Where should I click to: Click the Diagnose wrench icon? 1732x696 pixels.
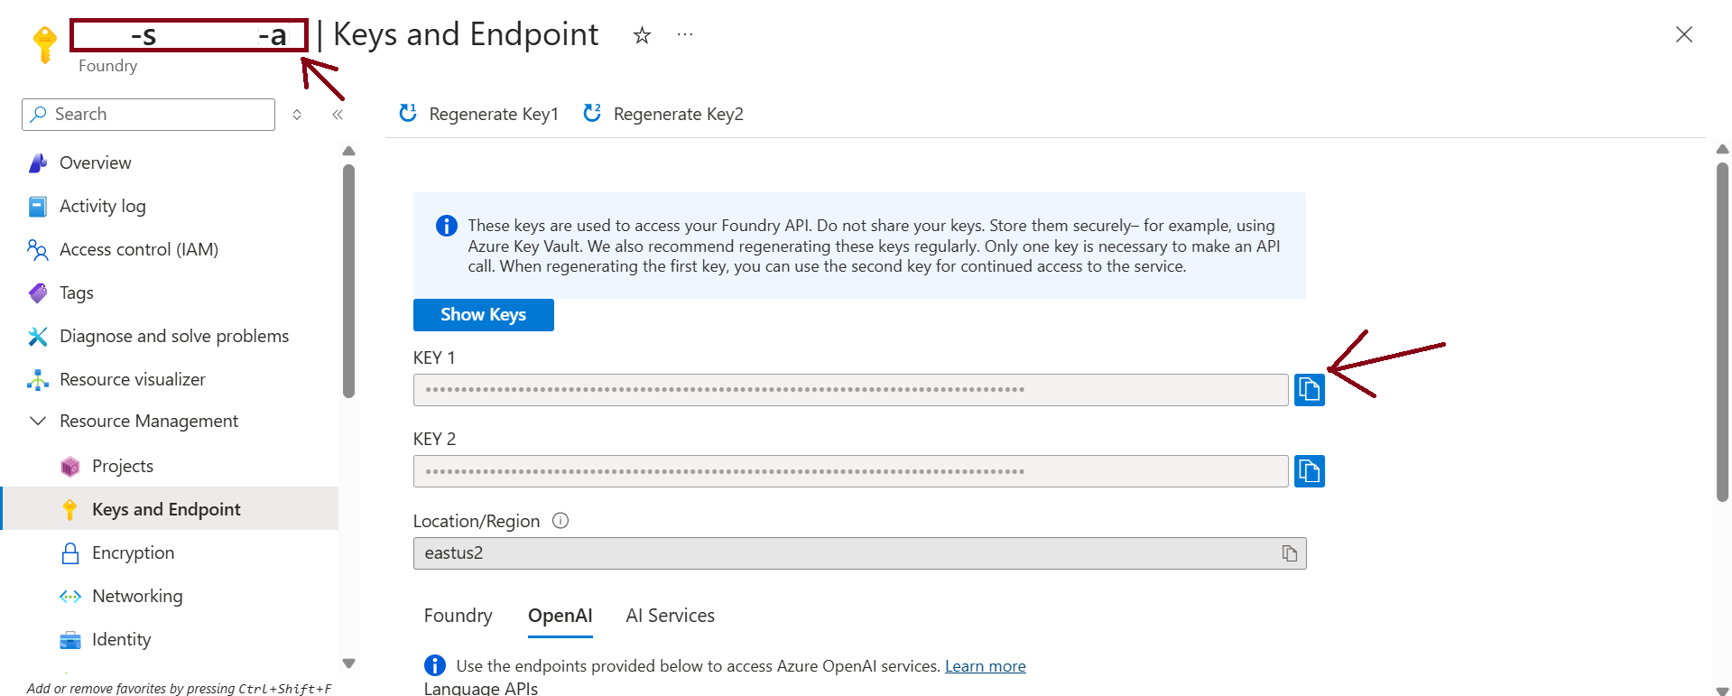[38, 337]
